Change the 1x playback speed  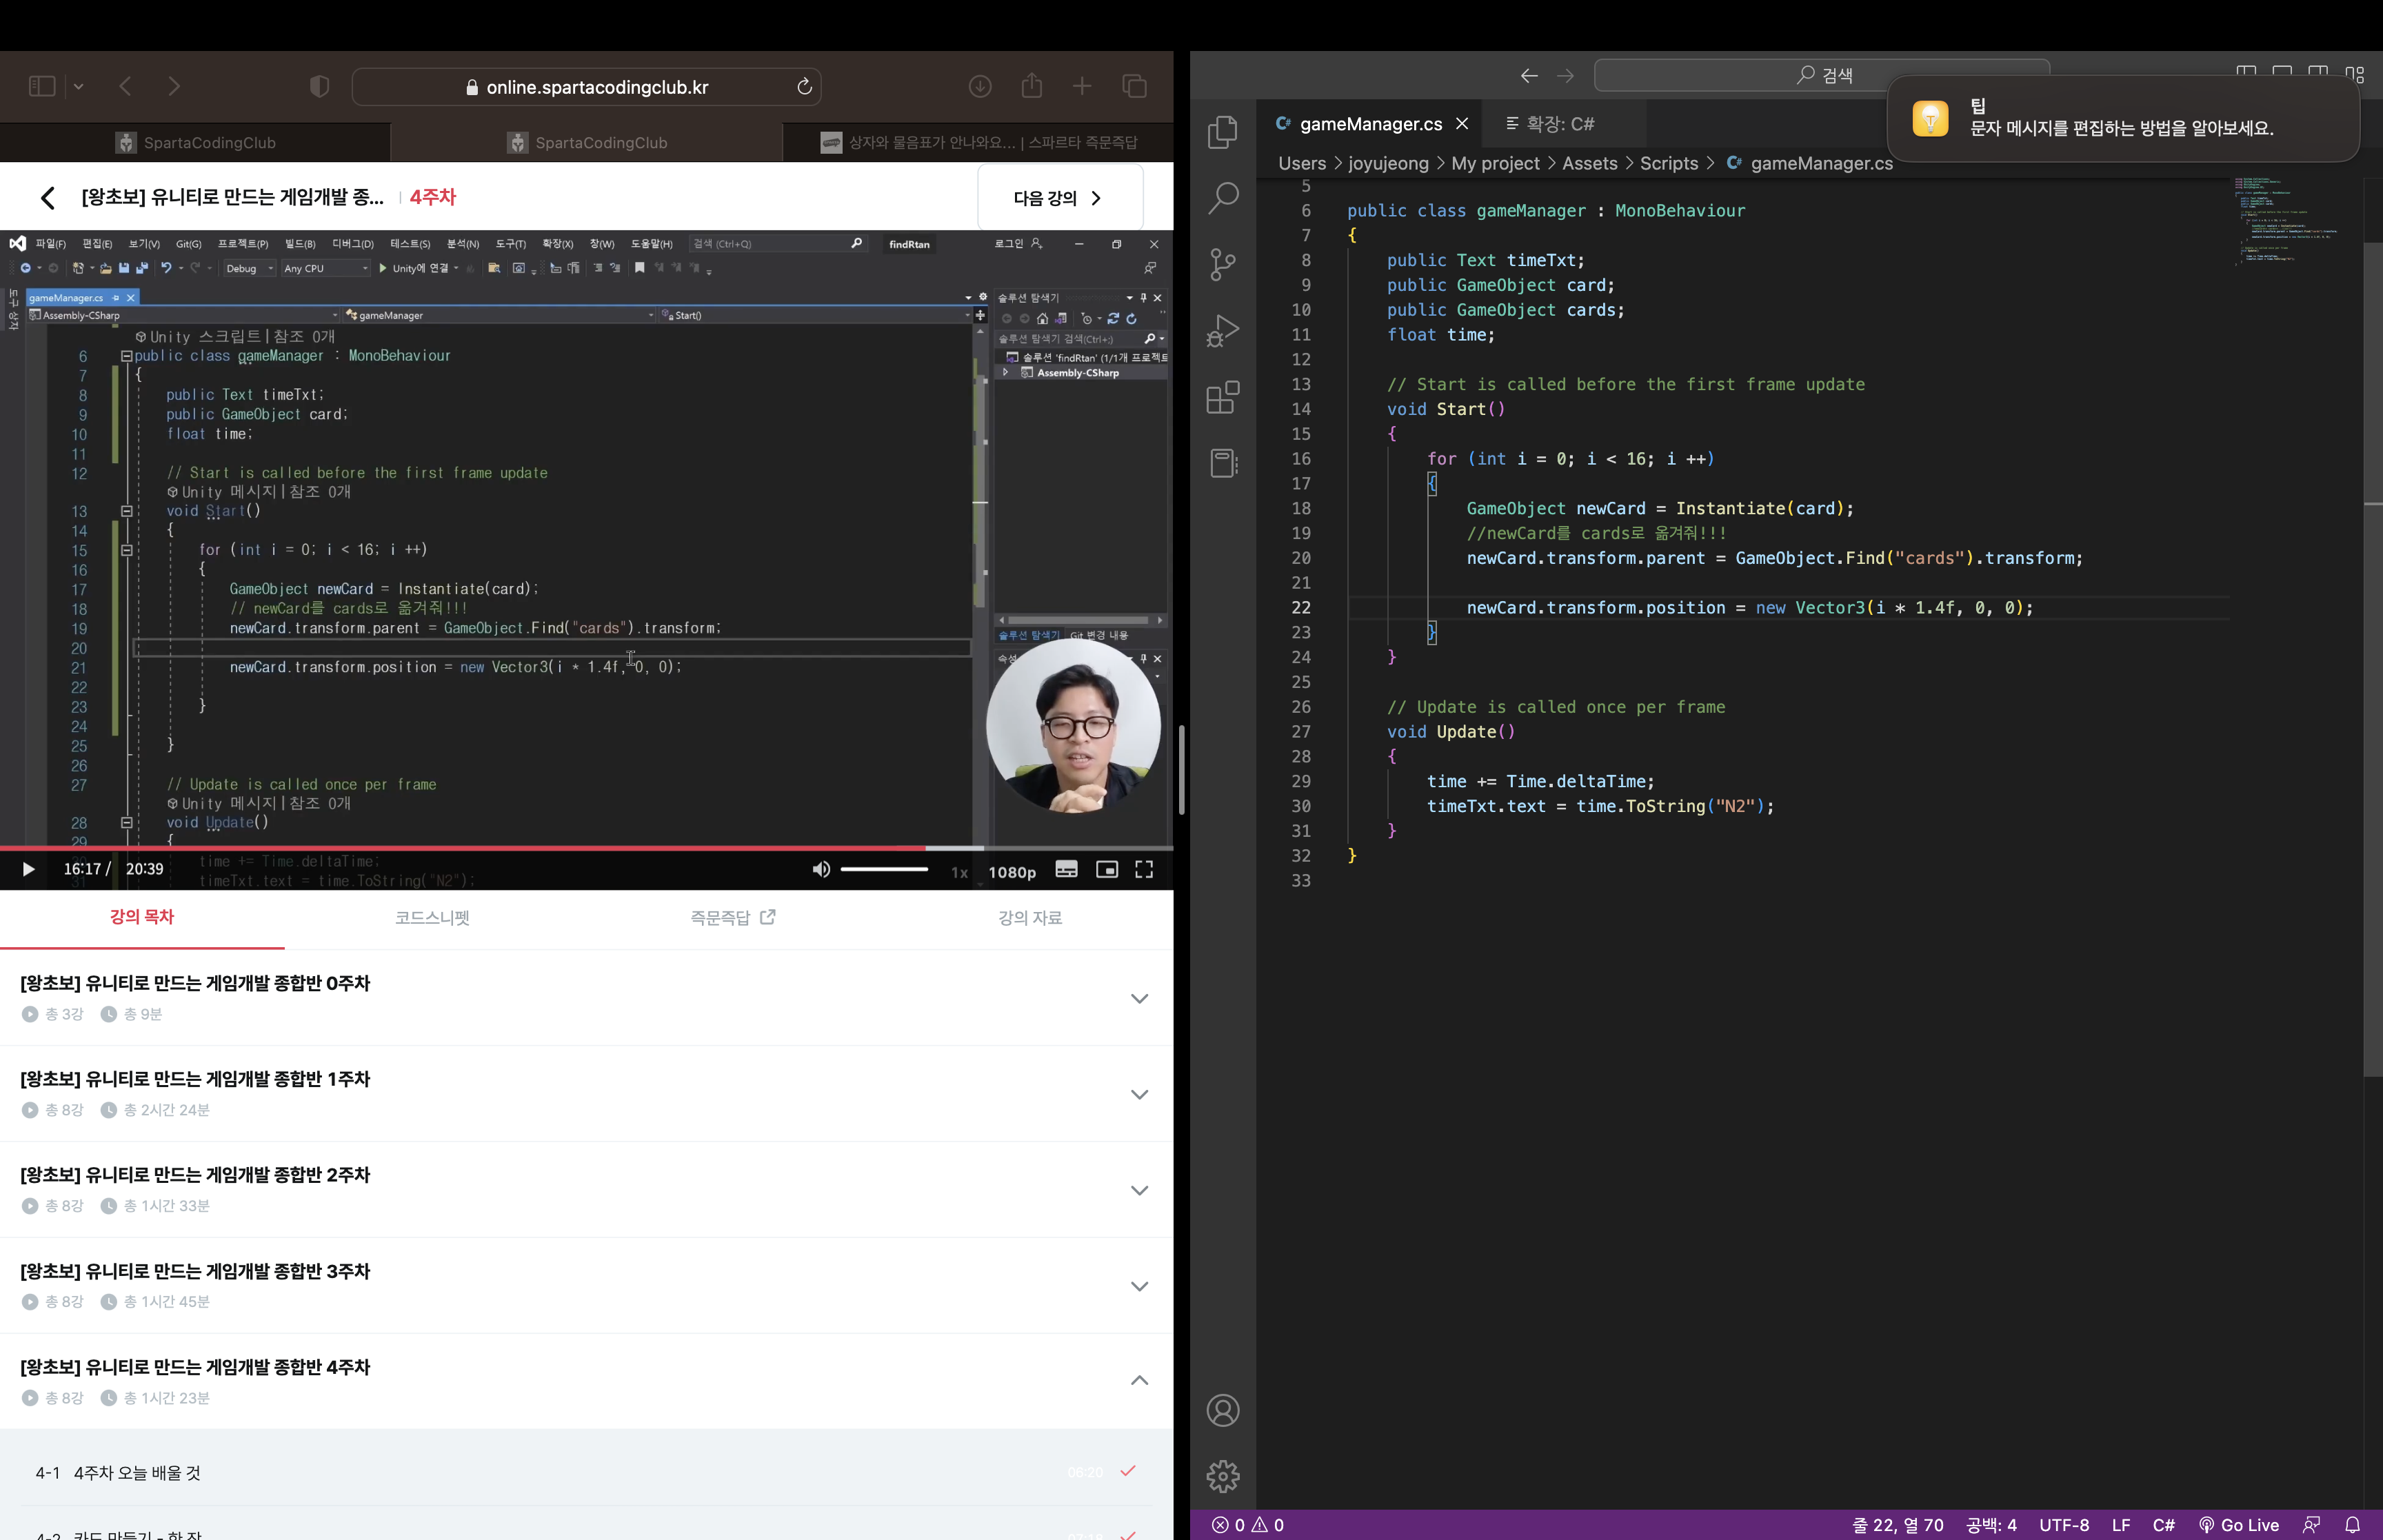(959, 872)
